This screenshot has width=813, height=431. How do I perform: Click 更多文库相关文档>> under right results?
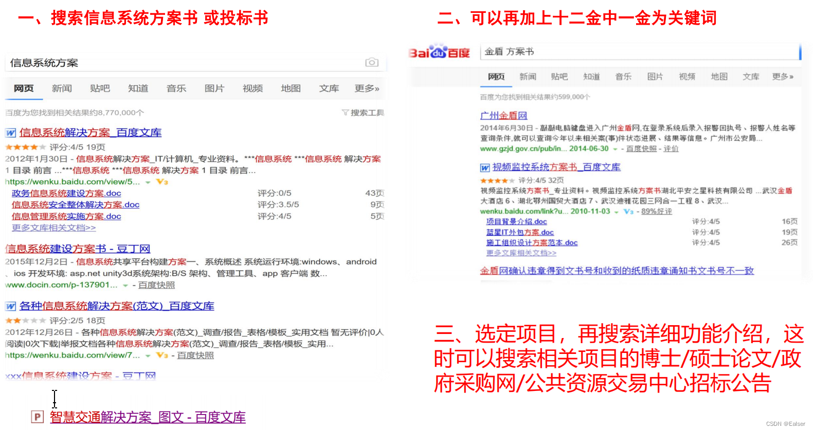(521, 253)
